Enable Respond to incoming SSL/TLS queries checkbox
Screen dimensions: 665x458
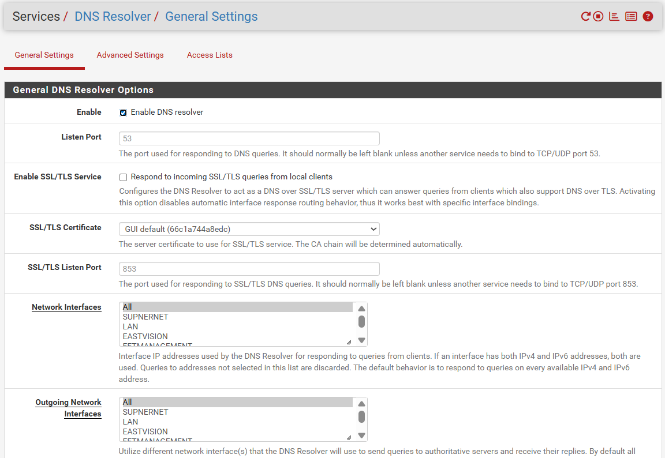tap(123, 177)
